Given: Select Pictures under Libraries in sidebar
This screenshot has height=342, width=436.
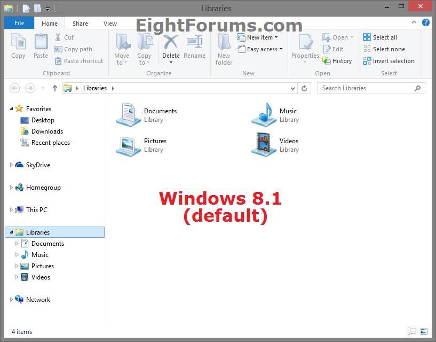Looking at the screenshot, I should (37, 266).
